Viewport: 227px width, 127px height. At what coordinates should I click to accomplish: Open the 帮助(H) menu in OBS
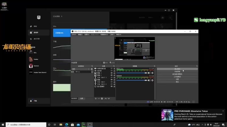click(x=119, y=34)
